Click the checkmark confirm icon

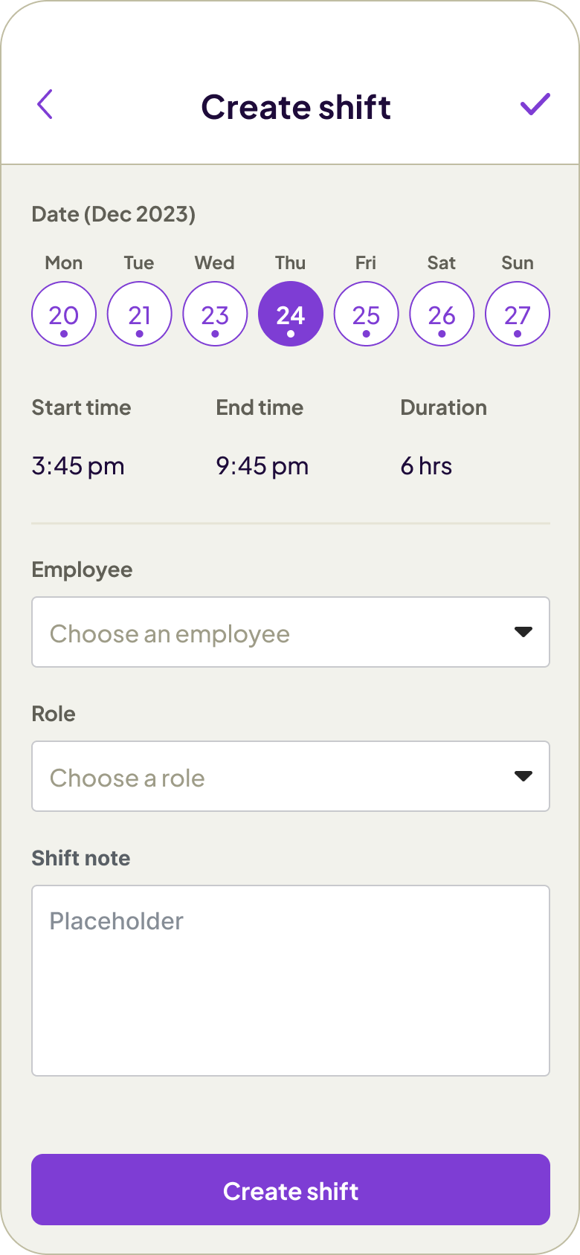(x=535, y=104)
